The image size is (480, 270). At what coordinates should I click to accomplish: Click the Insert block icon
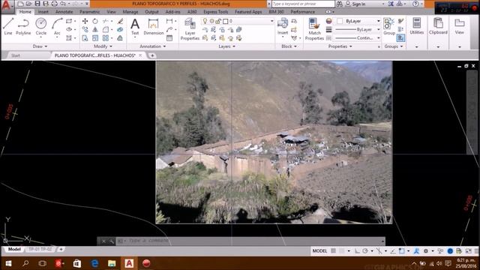[x=283, y=26]
